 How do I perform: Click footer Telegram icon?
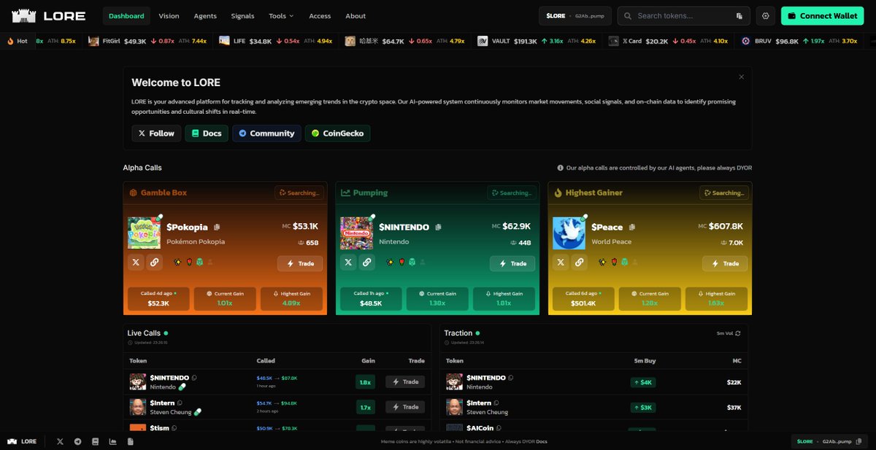pos(77,441)
